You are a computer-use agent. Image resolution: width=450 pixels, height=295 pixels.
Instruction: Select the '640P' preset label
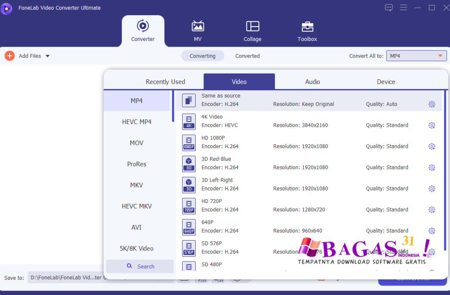pos(207,222)
